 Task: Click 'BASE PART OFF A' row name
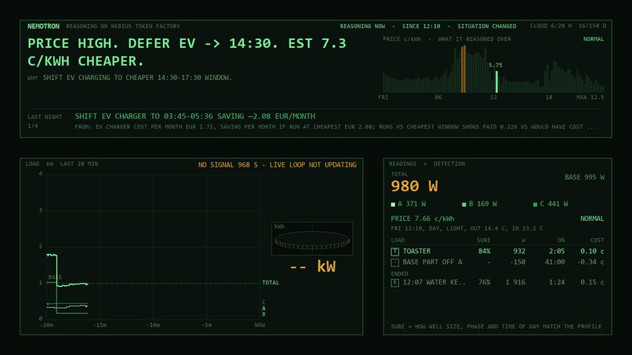(432, 262)
